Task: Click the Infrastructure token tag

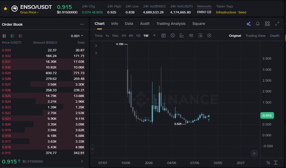Action: (226, 12)
